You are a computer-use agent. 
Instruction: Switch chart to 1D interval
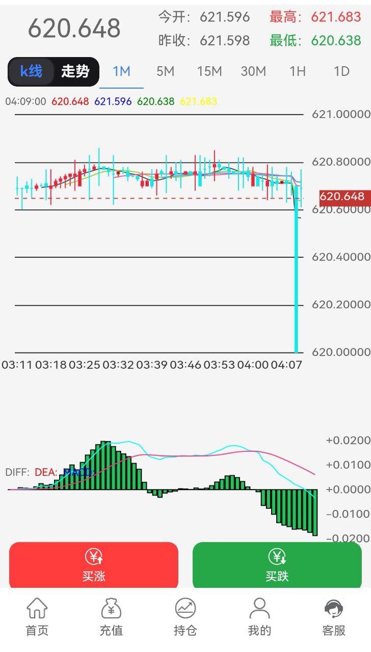point(341,71)
